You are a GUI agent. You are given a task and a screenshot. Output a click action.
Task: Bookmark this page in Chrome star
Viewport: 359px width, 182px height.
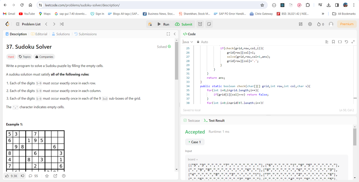pyautogui.click(x=262, y=5)
